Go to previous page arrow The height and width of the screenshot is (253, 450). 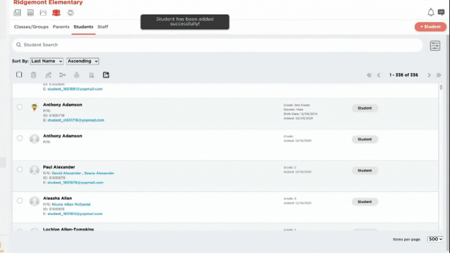point(379,75)
